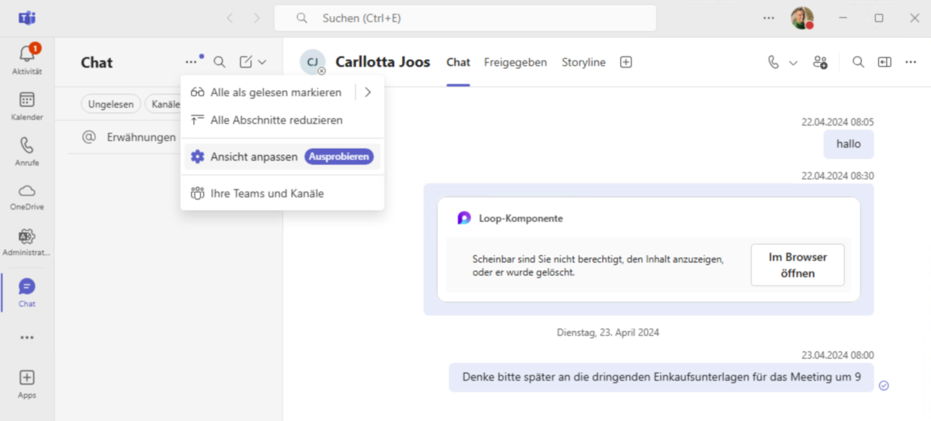Search in chat list magnifier icon
This screenshot has width=931, height=421.
[220, 62]
